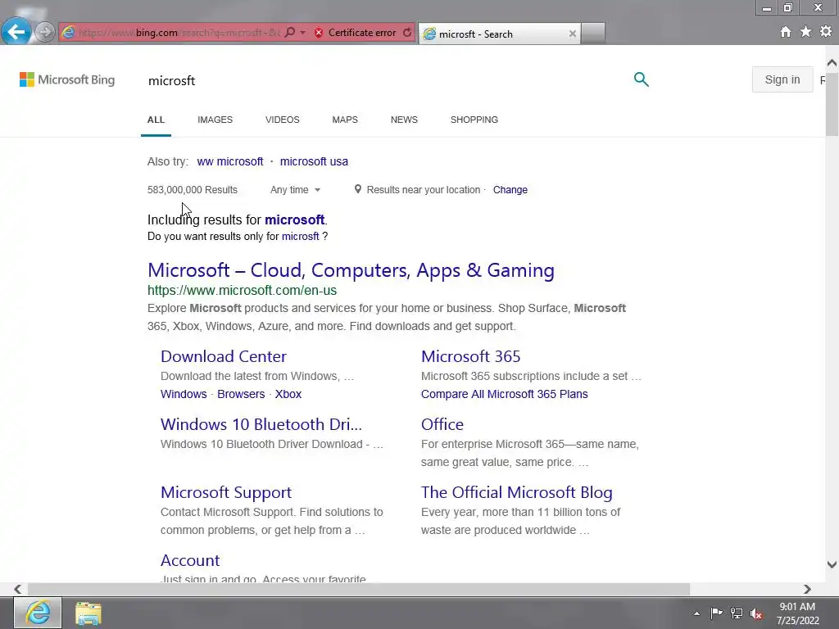
Task: Click horizontal scrollbar right arrow
Action: [x=807, y=589]
